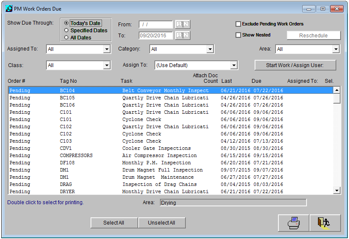349x239 pixels.
Task: Select the C101 Quartly Drive Chain Lubricati row
Action: click(171, 112)
